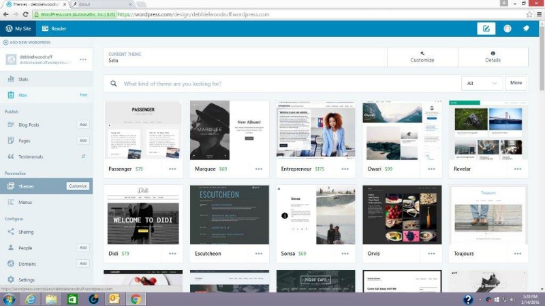Open the notifications bell icon
Image resolution: width=545 pixels, height=306 pixels.
click(x=526, y=29)
